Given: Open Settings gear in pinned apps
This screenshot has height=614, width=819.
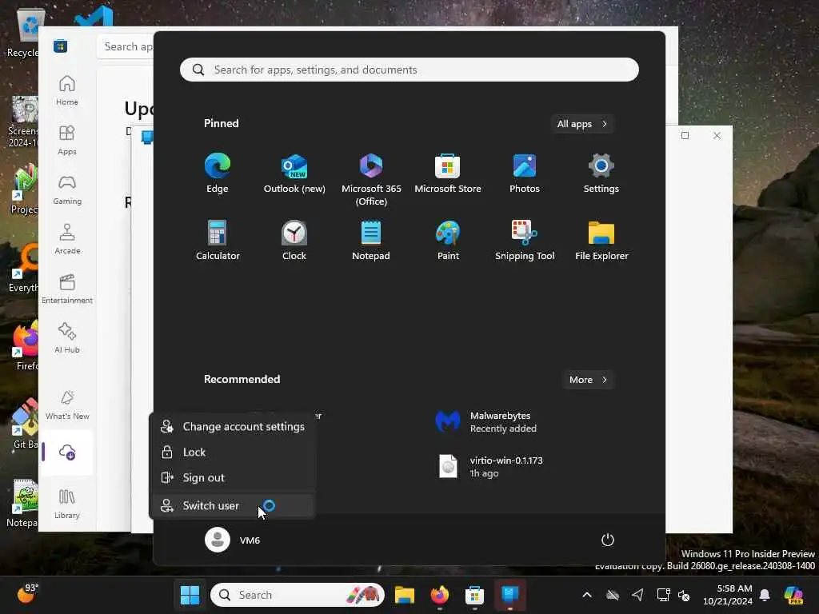Looking at the screenshot, I should (601, 173).
